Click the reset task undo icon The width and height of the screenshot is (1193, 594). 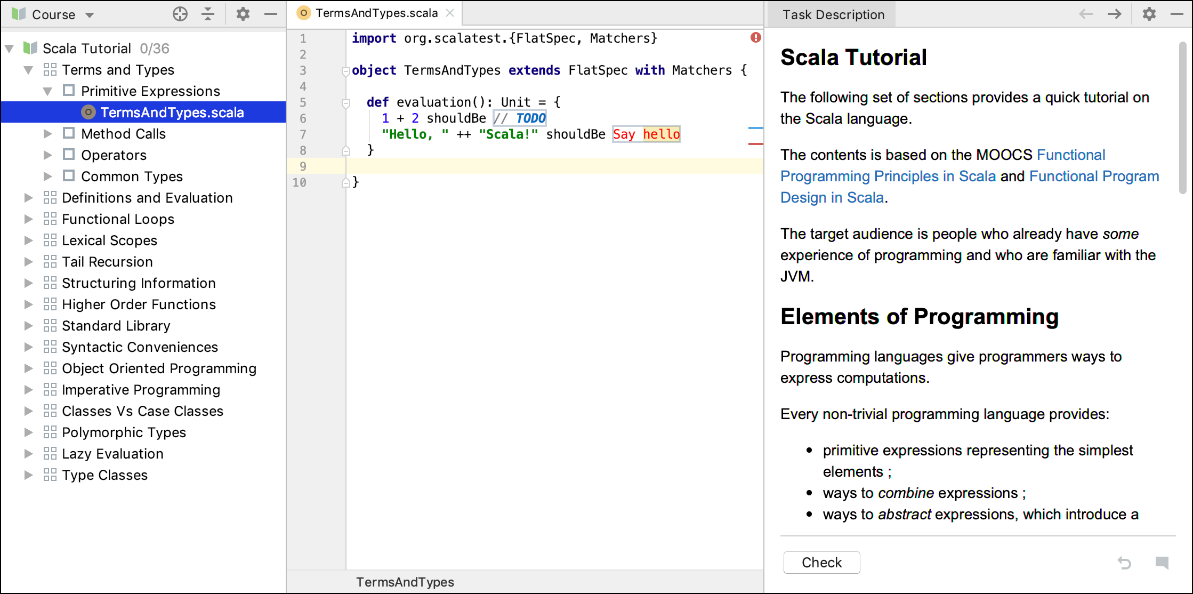(1124, 563)
